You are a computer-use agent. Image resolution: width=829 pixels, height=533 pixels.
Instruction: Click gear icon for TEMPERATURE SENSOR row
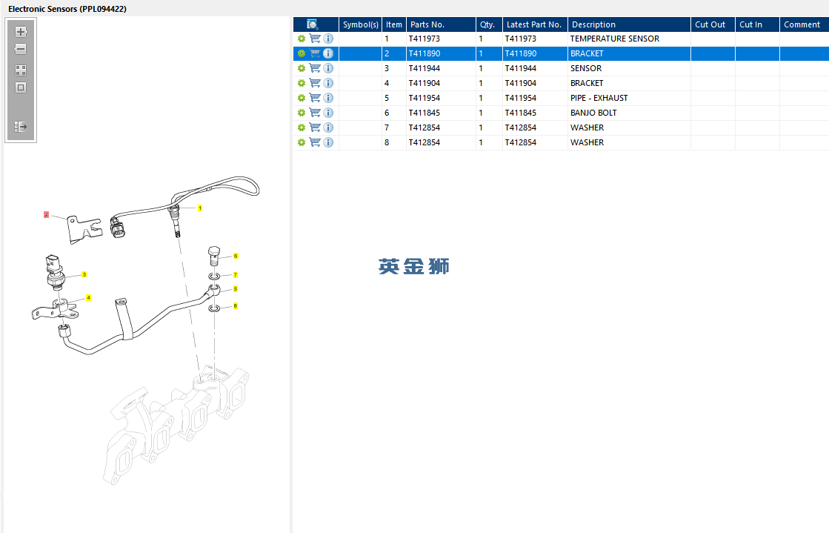(x=302, y=39)
